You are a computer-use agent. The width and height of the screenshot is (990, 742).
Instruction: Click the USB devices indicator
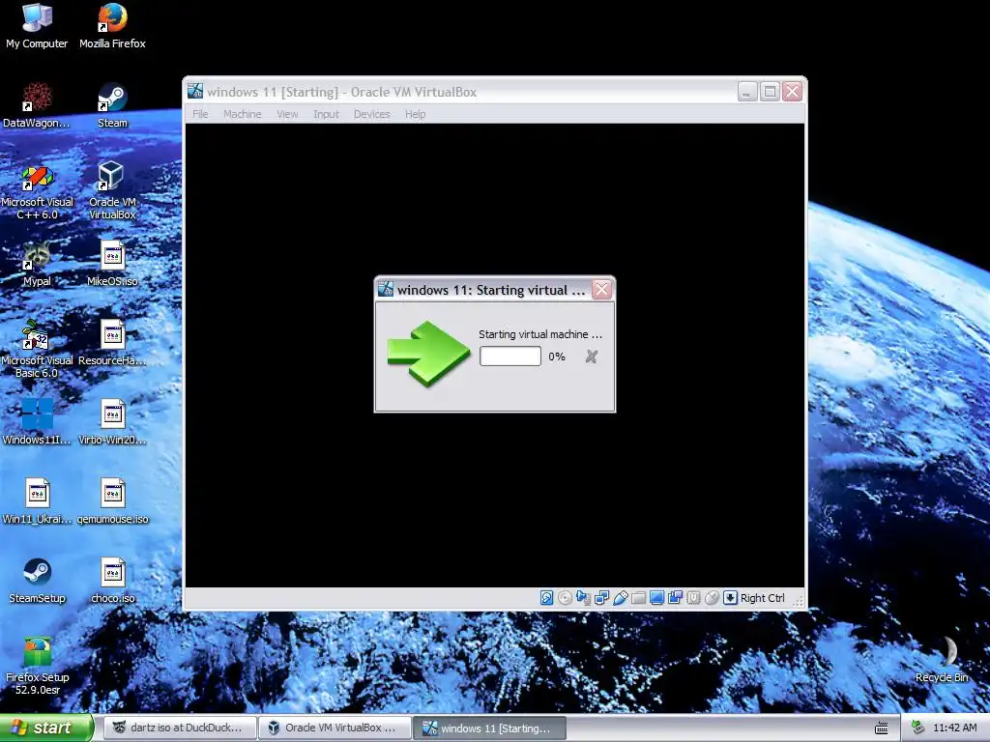620,597
